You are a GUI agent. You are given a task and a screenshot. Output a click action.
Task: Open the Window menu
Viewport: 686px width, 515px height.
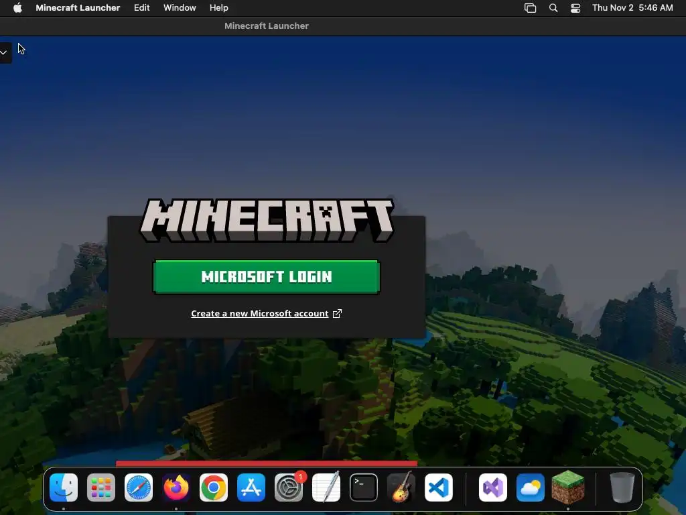point(180,8)
